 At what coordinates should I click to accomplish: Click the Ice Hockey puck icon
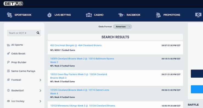pos(9,101)
